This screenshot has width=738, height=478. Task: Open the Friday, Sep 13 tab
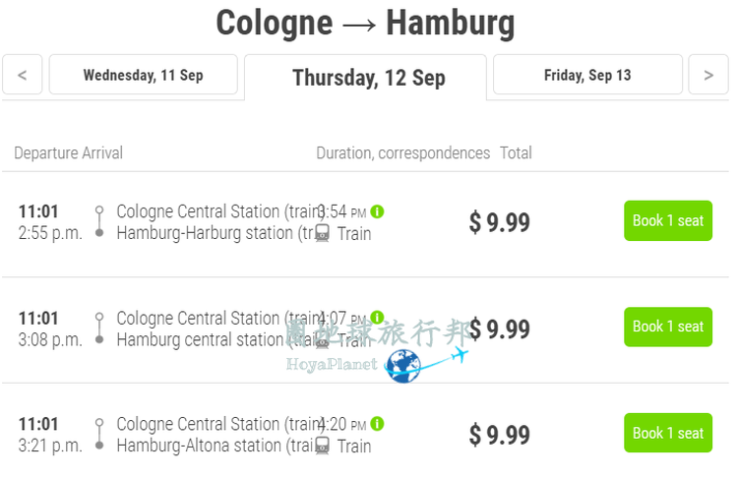(x=587, y=75)
